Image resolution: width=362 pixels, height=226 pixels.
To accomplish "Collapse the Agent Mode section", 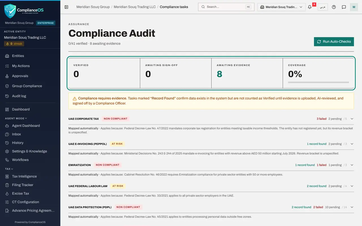I will coord(16,118).
